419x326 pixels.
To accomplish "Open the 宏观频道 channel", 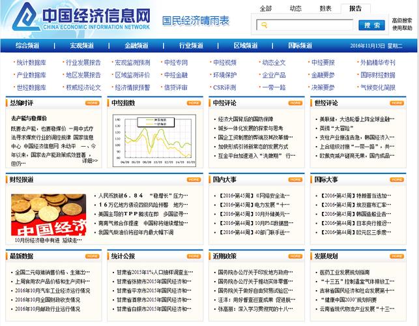I will pos(81,46).
